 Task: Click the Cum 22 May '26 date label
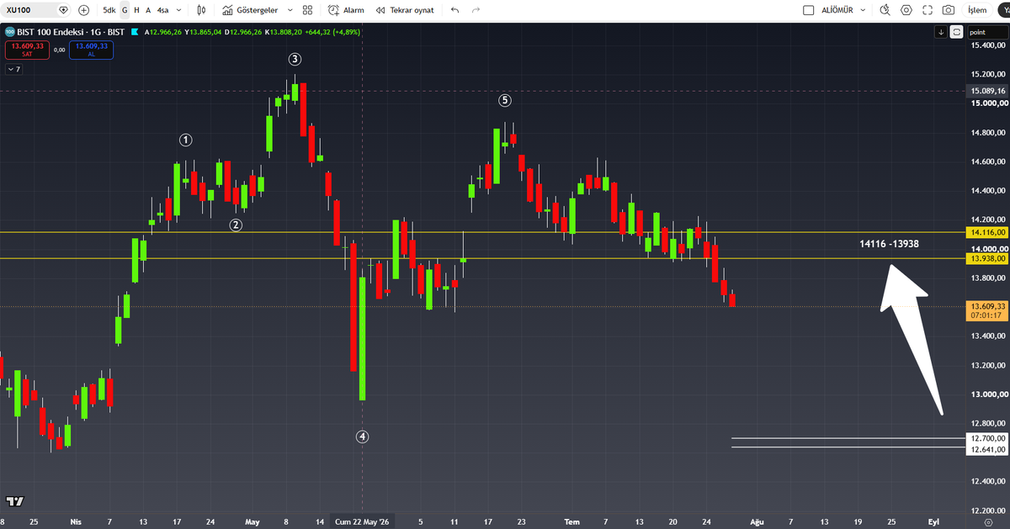coord(363,521)
